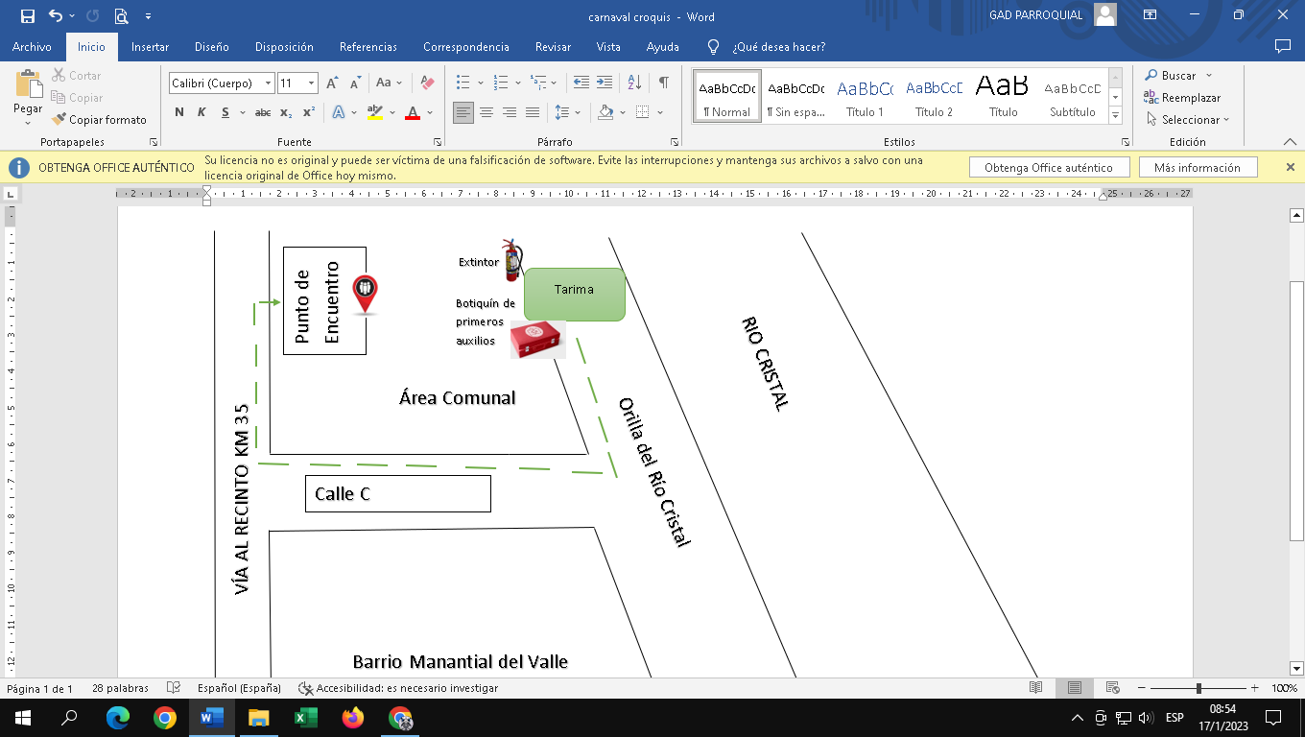This screenshot has height=737, width=1305.
Task: Open the font name dropdown Calibri (Cuerpo)
Action: 269,83
